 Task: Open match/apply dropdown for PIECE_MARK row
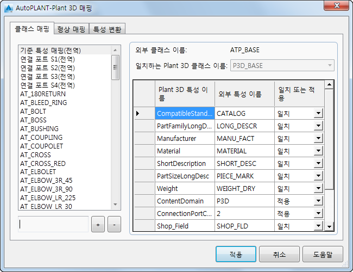(318, 176)
